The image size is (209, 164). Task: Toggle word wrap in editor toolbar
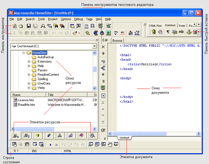(x=103, y=61)
